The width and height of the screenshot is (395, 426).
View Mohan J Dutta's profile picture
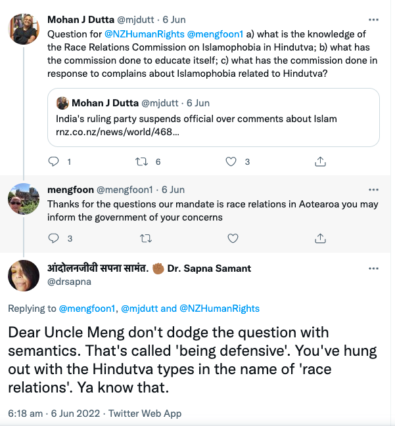pos(23,29)
